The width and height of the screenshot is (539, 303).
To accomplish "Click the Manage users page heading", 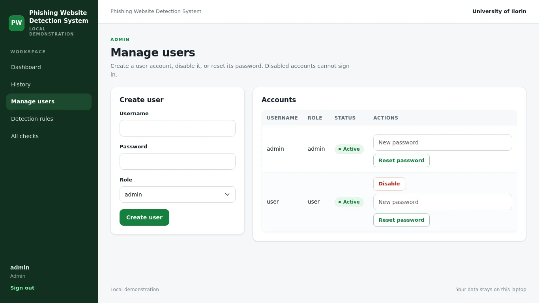I will coord(153,52).
